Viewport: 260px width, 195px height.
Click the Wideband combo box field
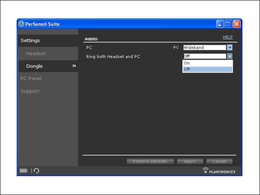pos(205,48)
